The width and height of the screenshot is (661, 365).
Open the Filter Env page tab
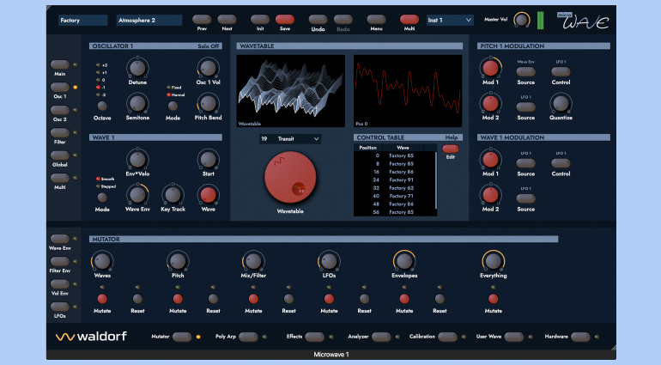click(60, 261)
